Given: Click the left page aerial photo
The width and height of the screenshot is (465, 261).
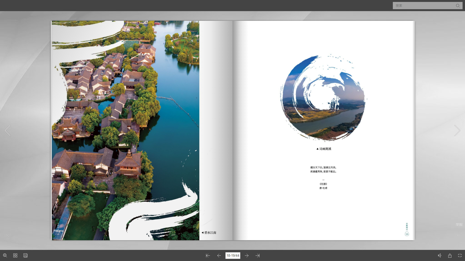Looking at the screenshot, I should (125, 130).
